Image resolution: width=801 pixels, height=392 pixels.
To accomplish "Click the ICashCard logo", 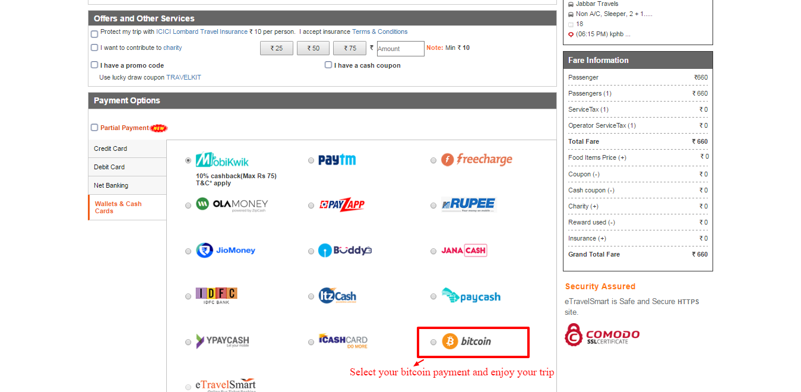I will (343, 341).
